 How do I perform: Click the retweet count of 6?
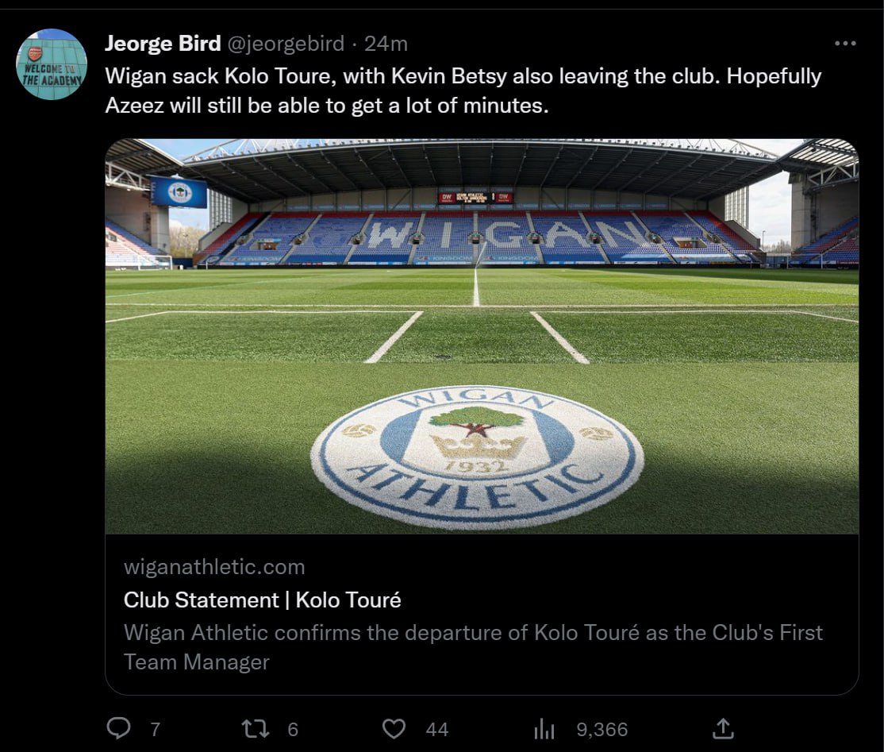[293, 729]
